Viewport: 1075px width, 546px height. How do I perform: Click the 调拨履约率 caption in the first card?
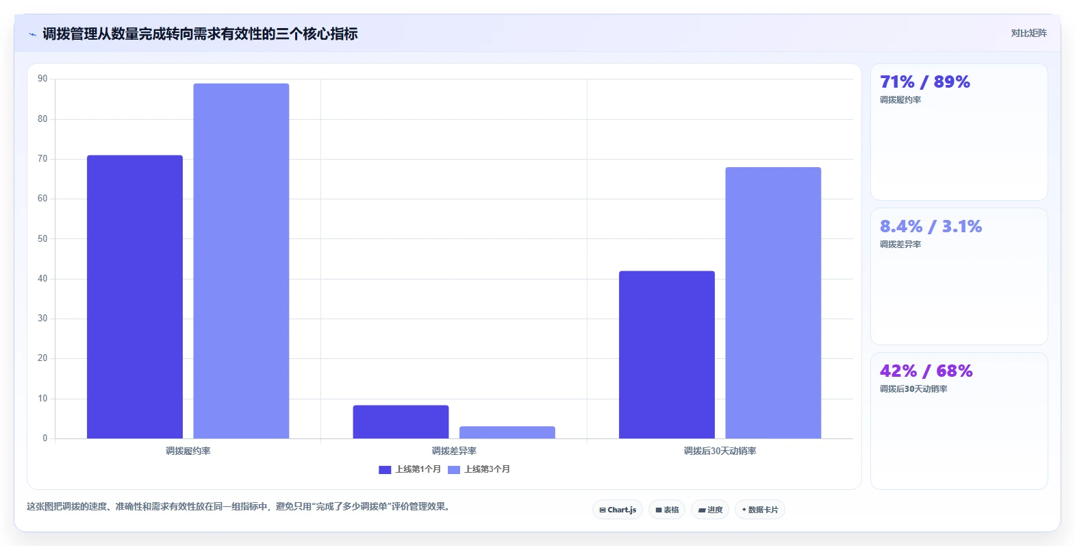(x=900, y=100)
